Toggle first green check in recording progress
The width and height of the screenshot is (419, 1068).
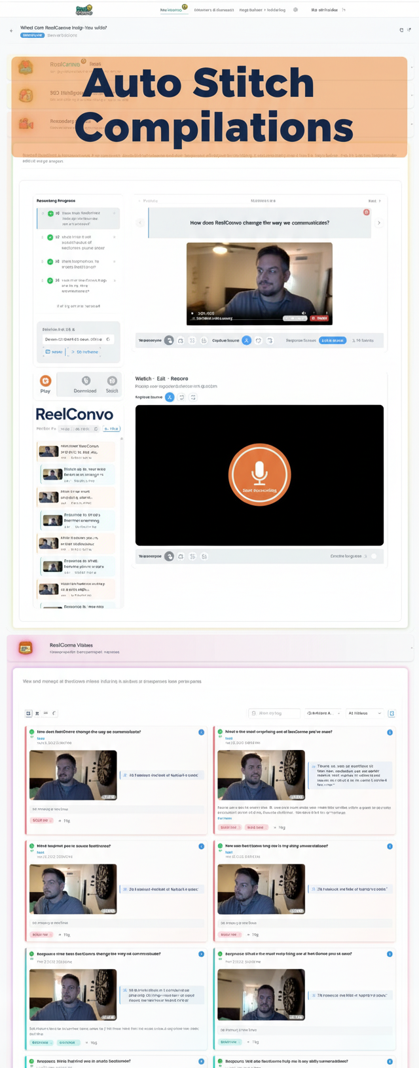(50, 214)
